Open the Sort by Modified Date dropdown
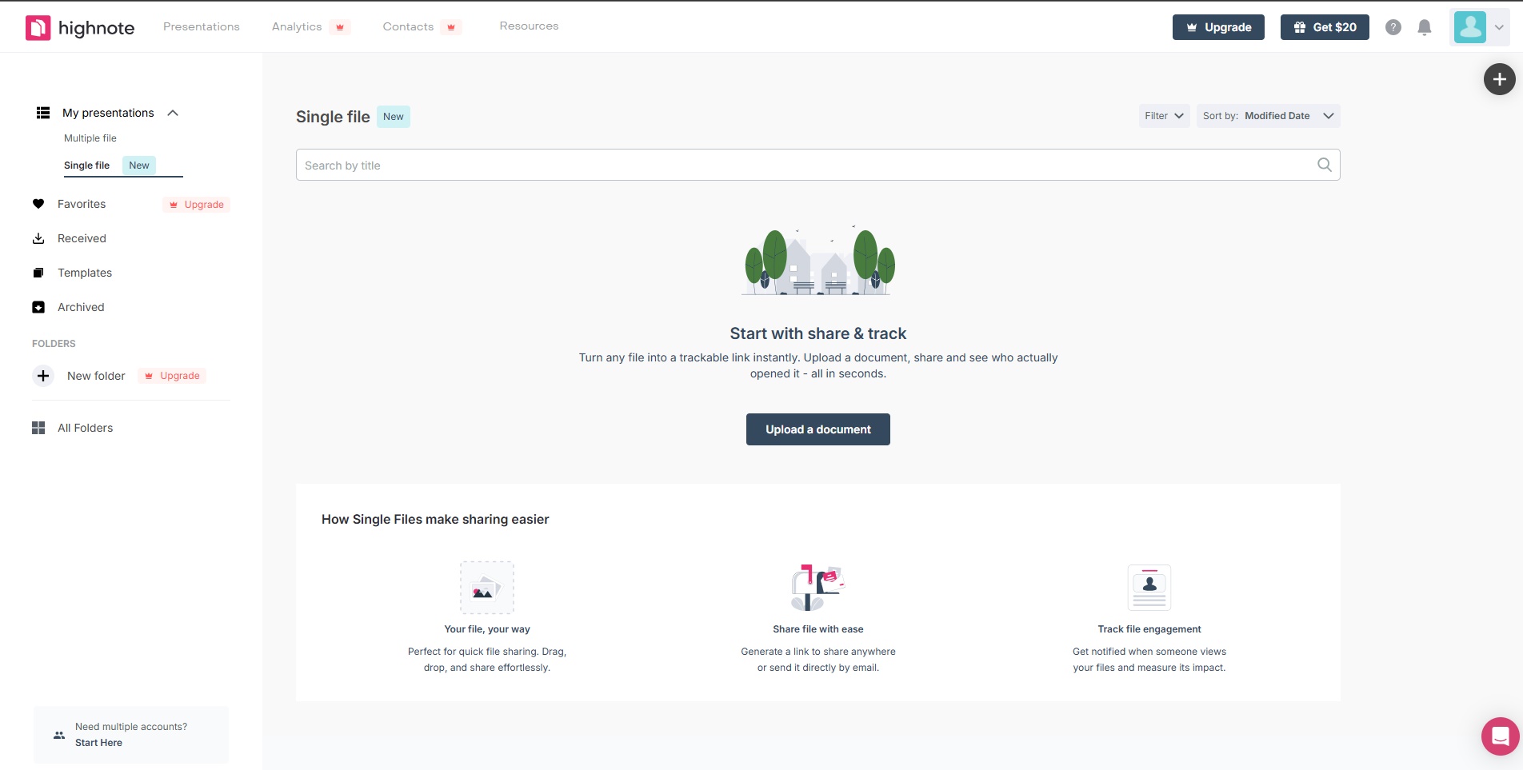The image size is (1523, 770). point(1268,116)
